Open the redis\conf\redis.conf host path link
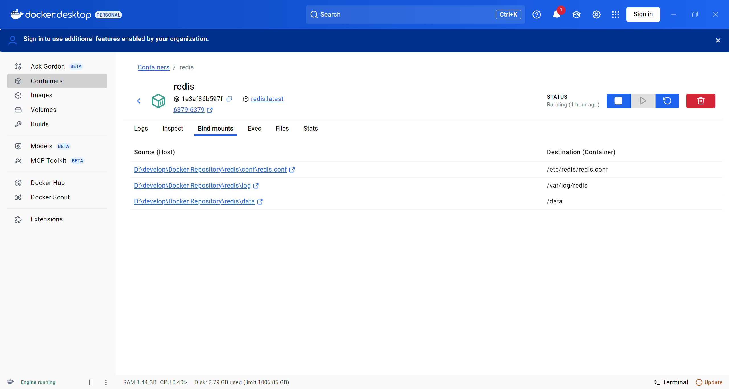 click(211, 170)
